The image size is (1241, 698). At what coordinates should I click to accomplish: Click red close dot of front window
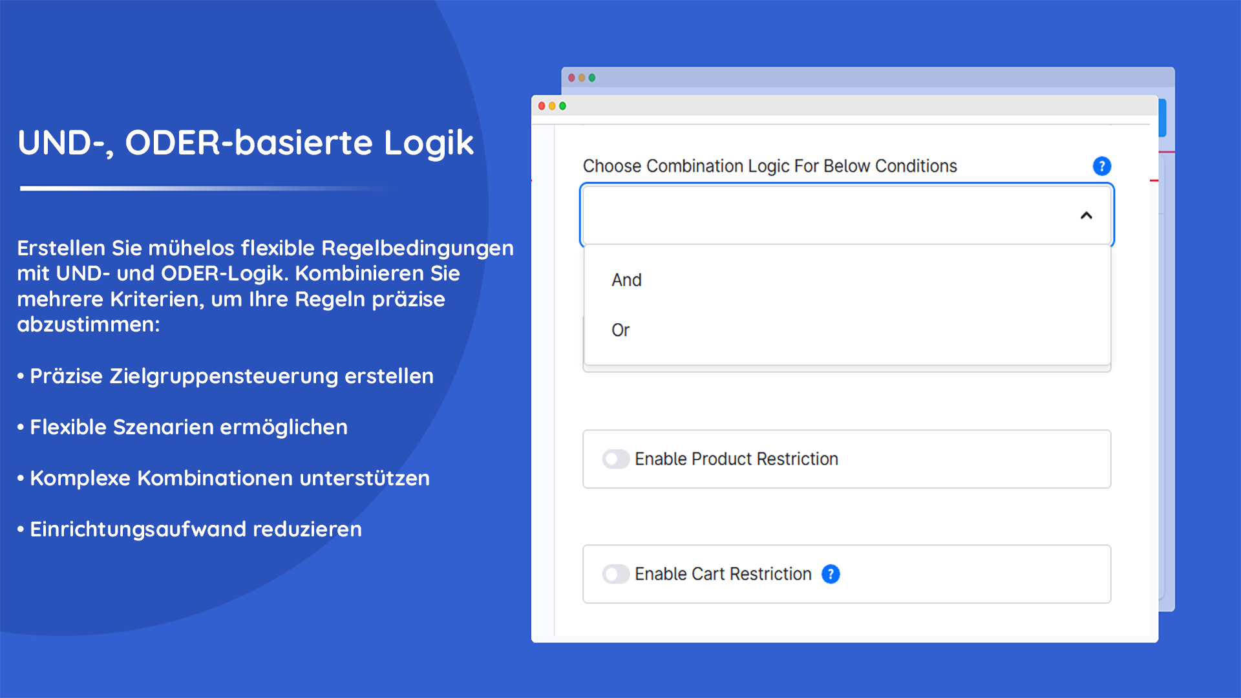click(542, 106)
